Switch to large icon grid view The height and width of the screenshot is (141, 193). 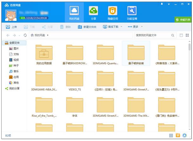187,35
